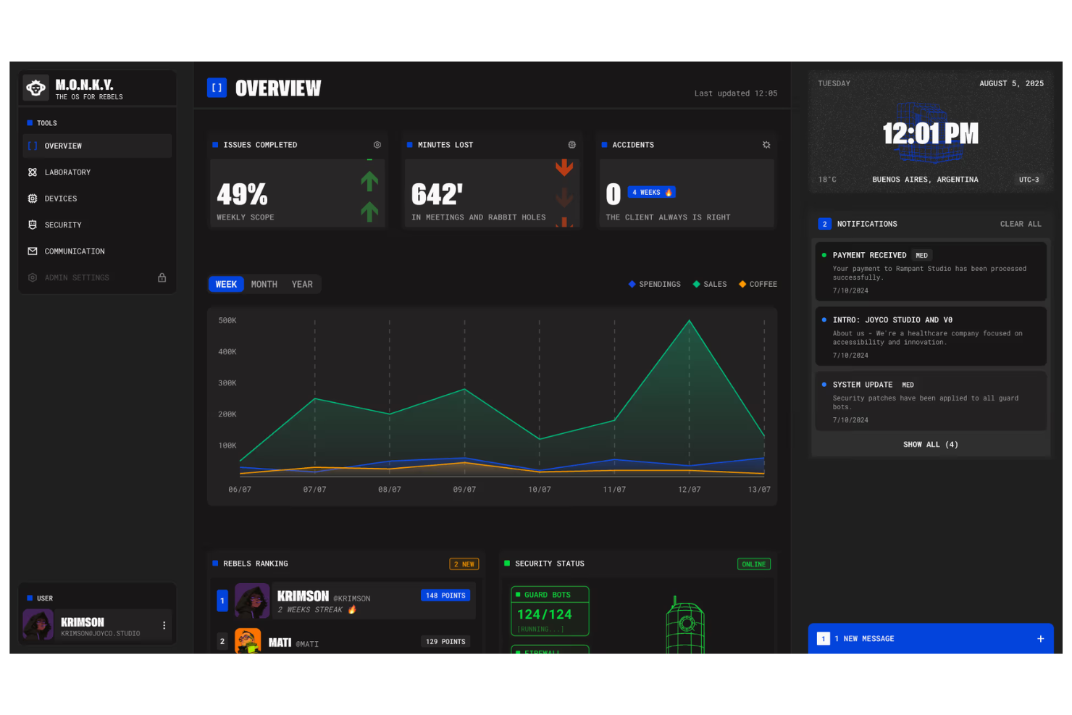Click the green Sales legend diamond
The height and width of the screenshot is (715, 1072).
pyautogui.click(x=696, y=285)
